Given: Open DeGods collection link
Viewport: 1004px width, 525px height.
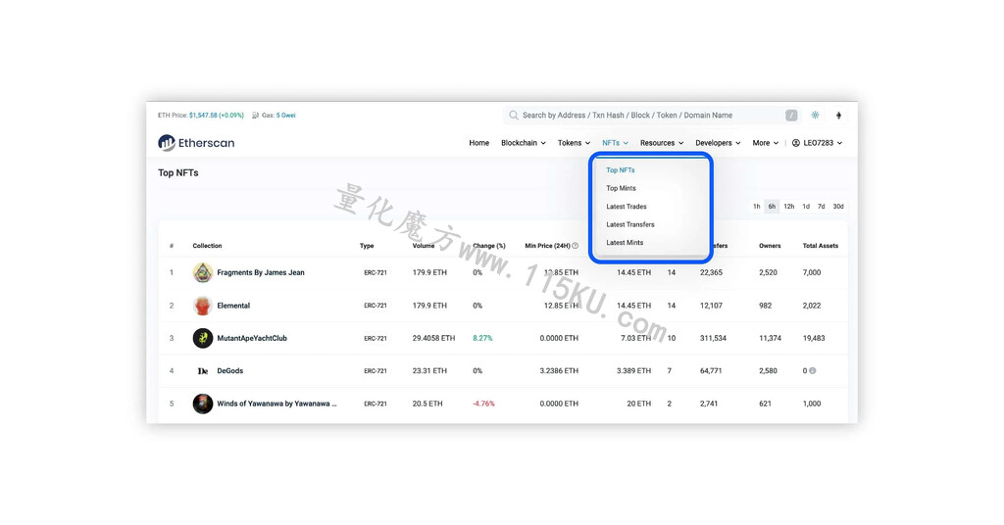Looking at the screenshot, I should [x=229, y=371].
